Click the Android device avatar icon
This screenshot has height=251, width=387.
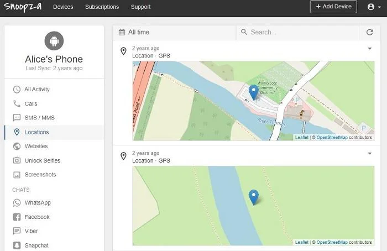click(x=54, y=41)
